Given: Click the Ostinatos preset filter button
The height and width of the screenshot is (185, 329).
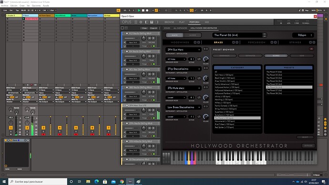Looking at the screenshot, I should [x=250, y=56].
